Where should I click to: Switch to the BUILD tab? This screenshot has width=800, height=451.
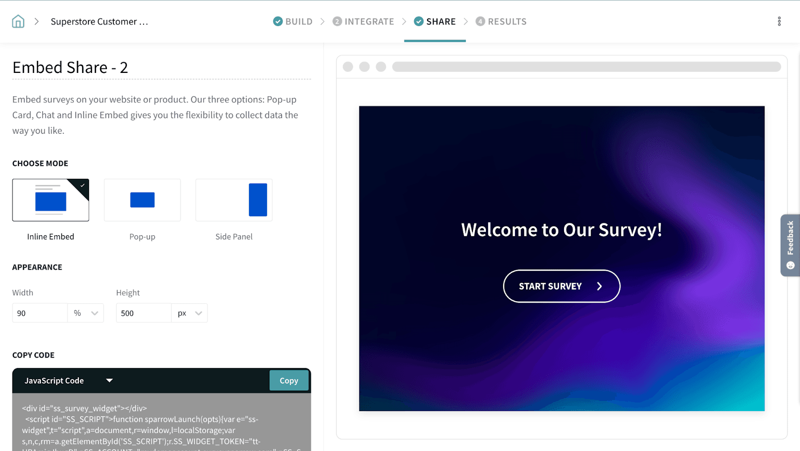pos(298,21)
